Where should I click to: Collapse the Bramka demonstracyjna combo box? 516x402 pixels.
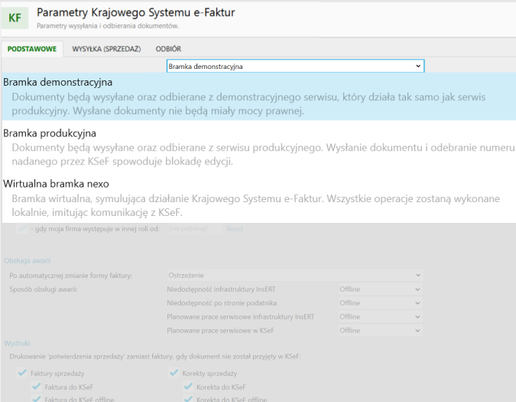[417, 67]
